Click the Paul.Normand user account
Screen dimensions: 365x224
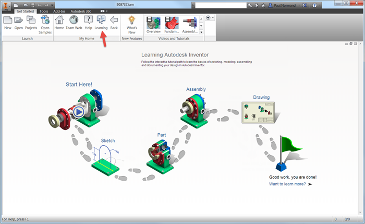[x=282, y=5]
